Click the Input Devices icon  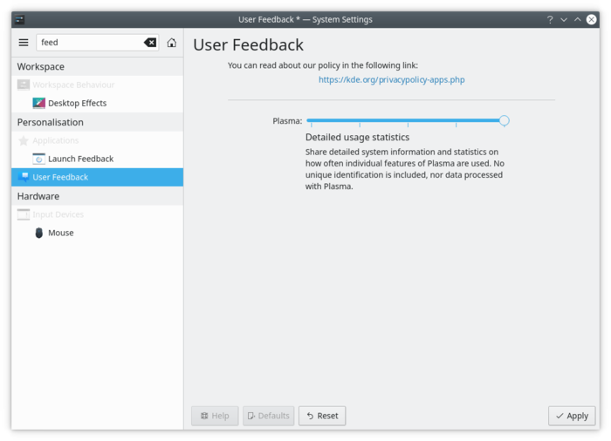point(24,214)
